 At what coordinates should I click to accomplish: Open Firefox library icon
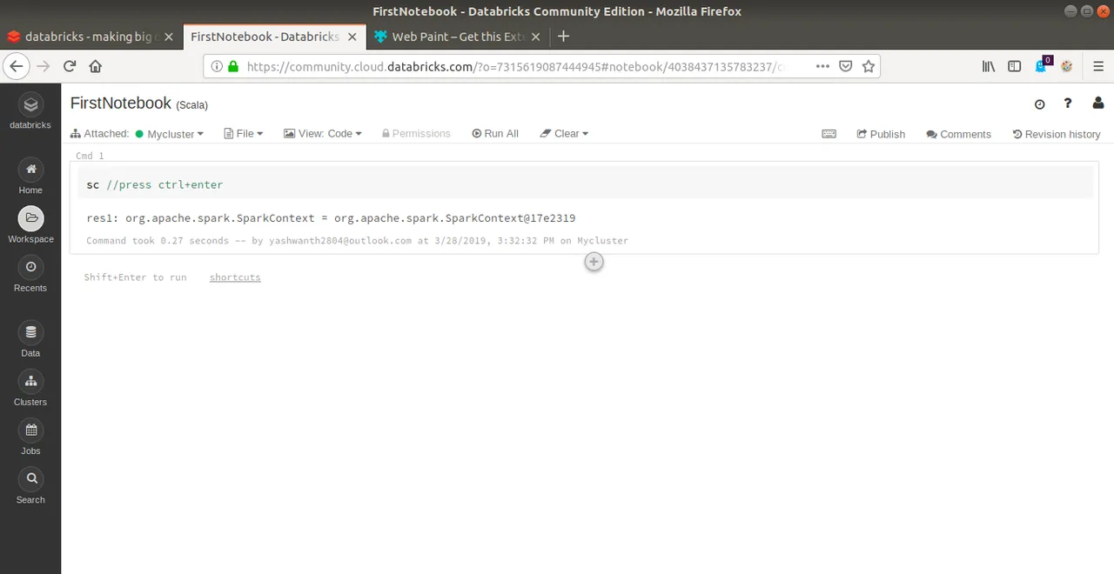pyautogui.click(x=989, y=66)
